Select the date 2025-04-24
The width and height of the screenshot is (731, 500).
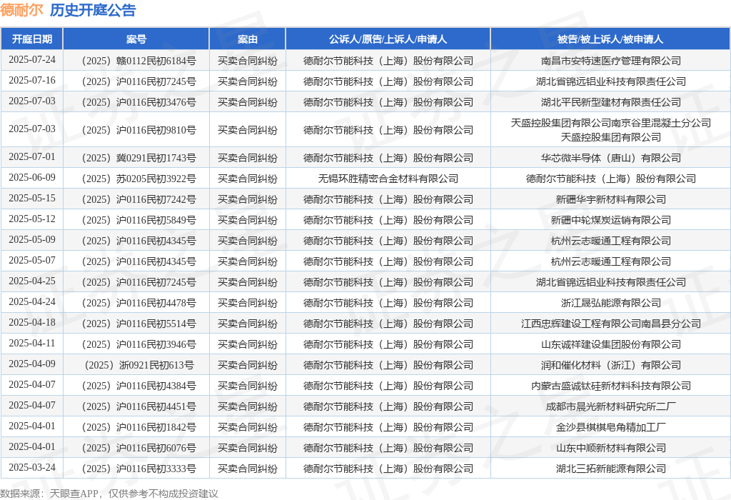[31, 301]
